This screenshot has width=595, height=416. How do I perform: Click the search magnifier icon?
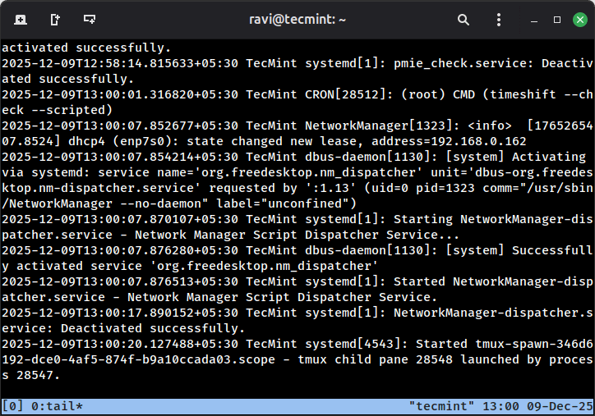tap(464, 20)
